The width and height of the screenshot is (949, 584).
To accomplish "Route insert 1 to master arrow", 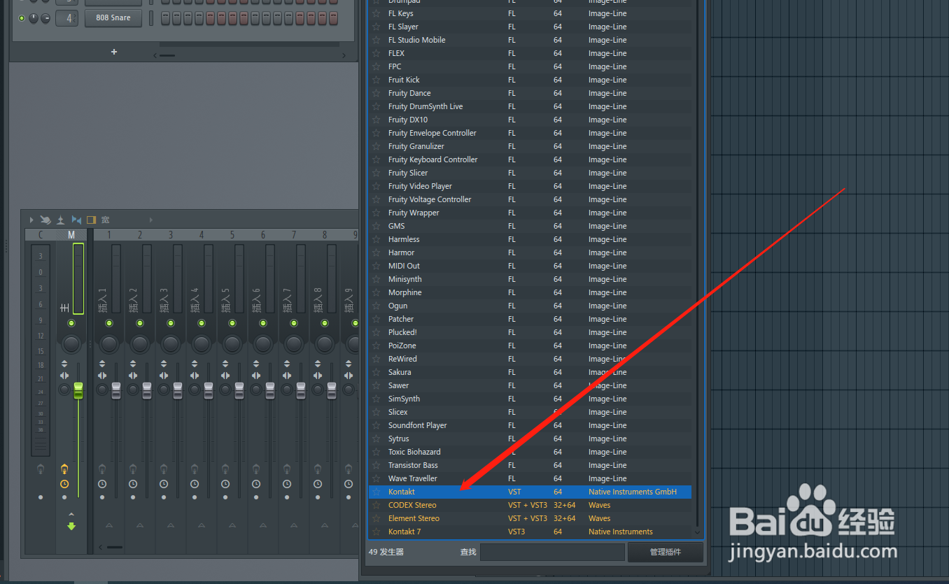I will 109,525.
